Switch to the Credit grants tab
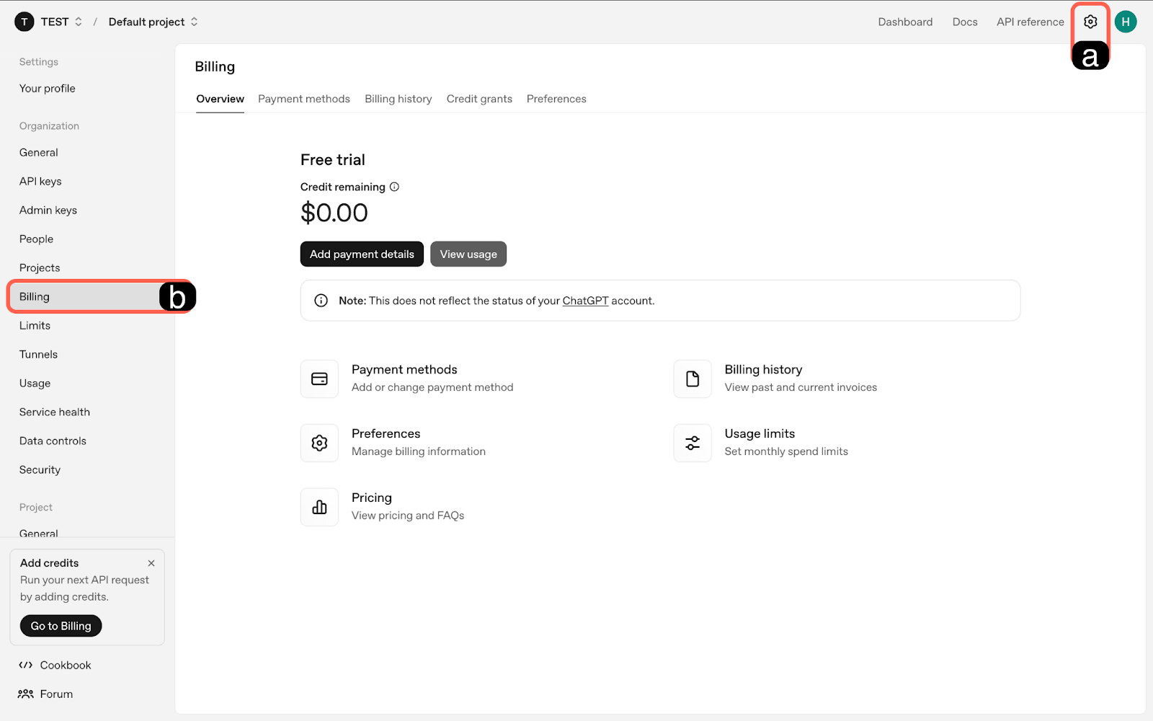Image resolution: width=1153 pixels, height=721 pixels. pyautogui.click(x=479, y=99)
